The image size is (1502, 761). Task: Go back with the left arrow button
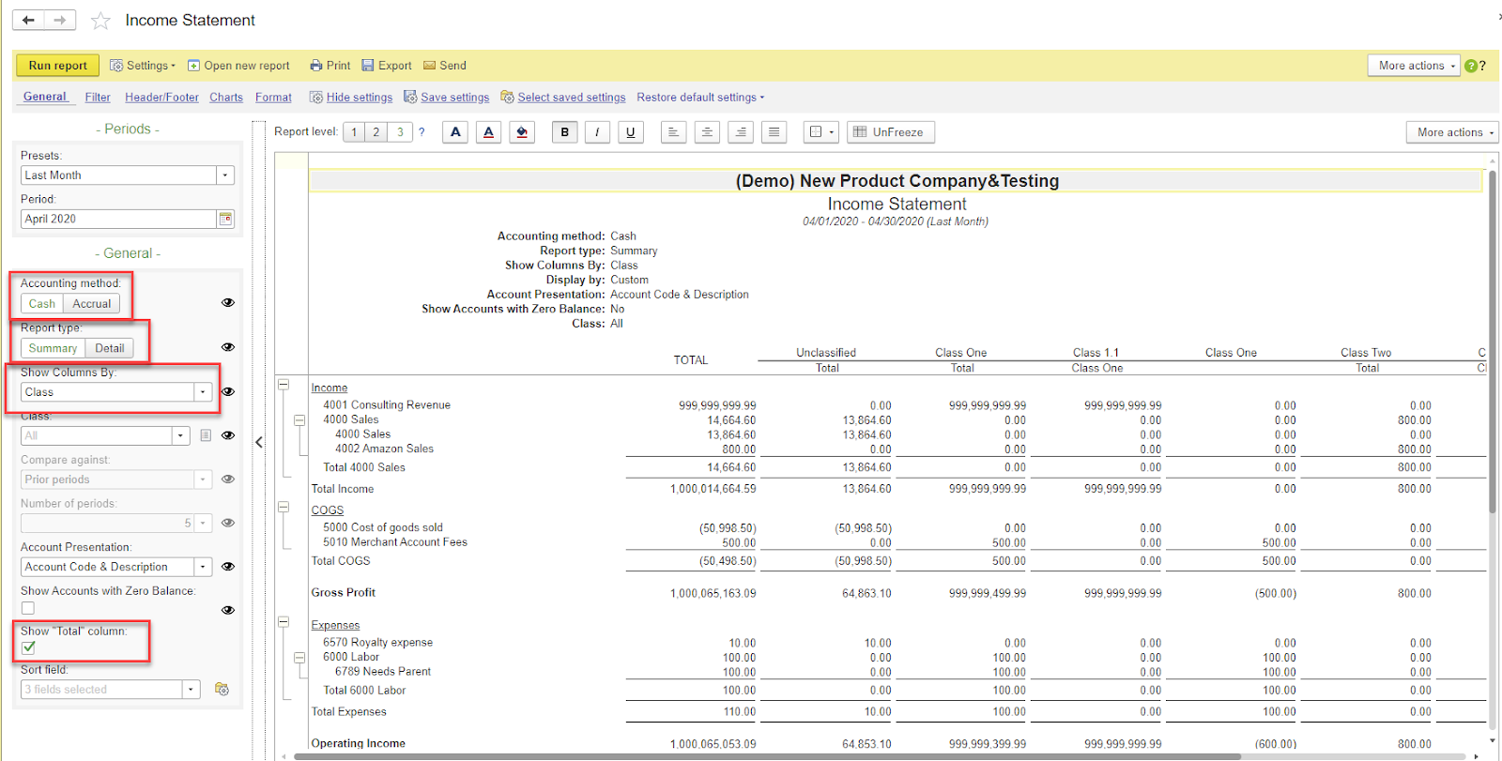(x=29, y=20)
